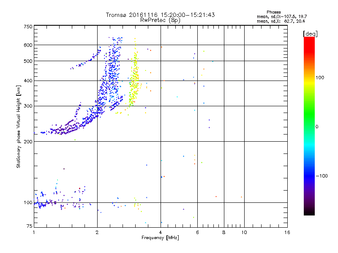Click the [deg] colorbar unit label
Screen dimensions: 338x253
(310, 33)
